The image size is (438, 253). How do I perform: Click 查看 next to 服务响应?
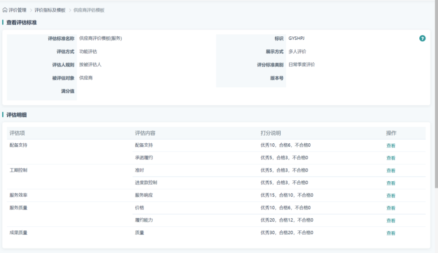point(391,196)
